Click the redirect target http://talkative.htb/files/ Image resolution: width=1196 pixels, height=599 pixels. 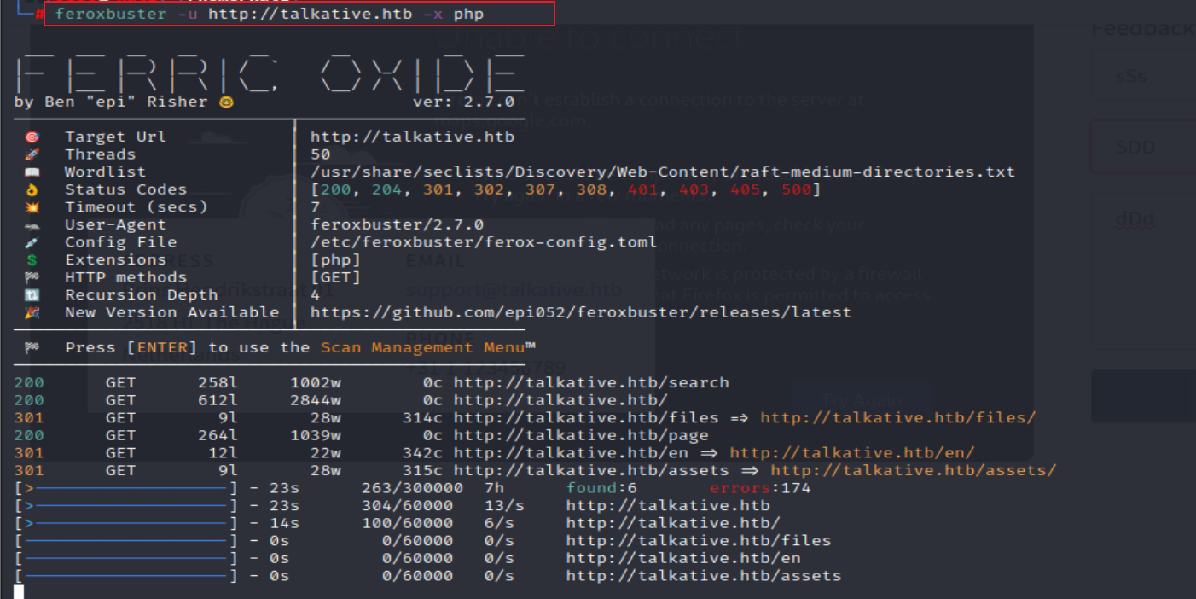[898, 417]
